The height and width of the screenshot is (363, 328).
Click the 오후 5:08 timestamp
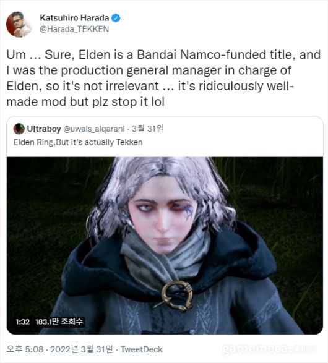(x=25, y=349)
